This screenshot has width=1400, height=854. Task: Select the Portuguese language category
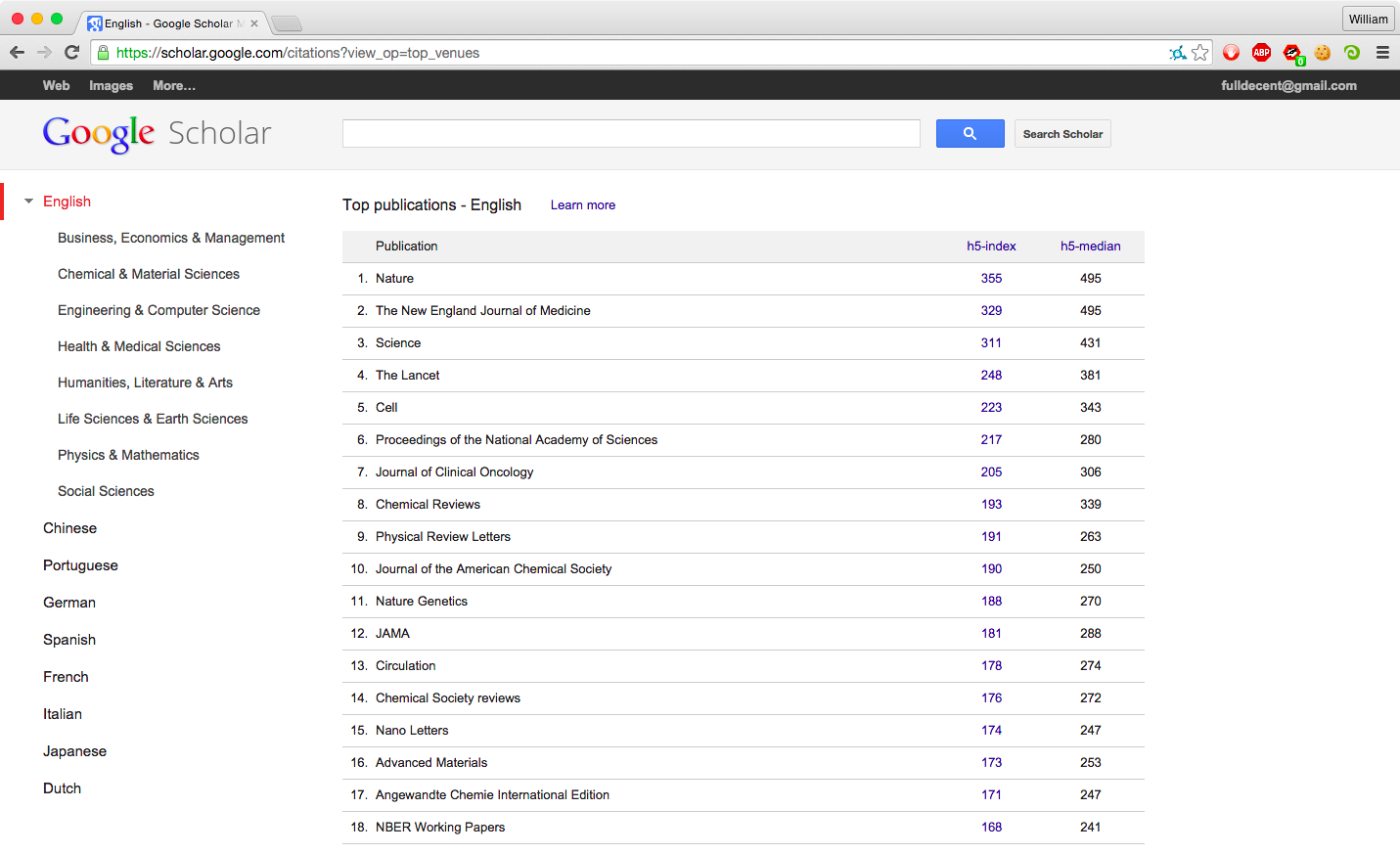tap(80, 565)
